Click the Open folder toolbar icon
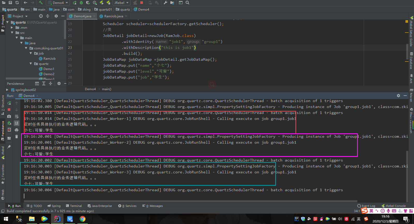 tap(4, 3)
